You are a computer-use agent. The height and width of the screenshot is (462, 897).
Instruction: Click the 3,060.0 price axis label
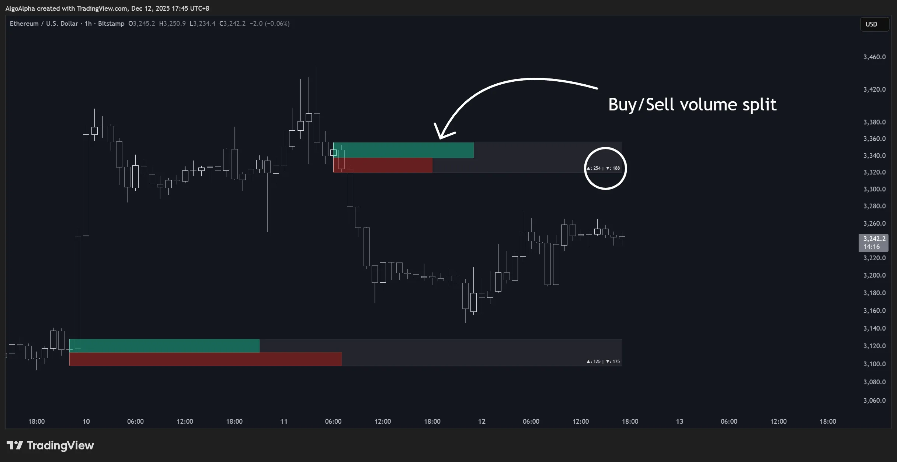(874, 401)
